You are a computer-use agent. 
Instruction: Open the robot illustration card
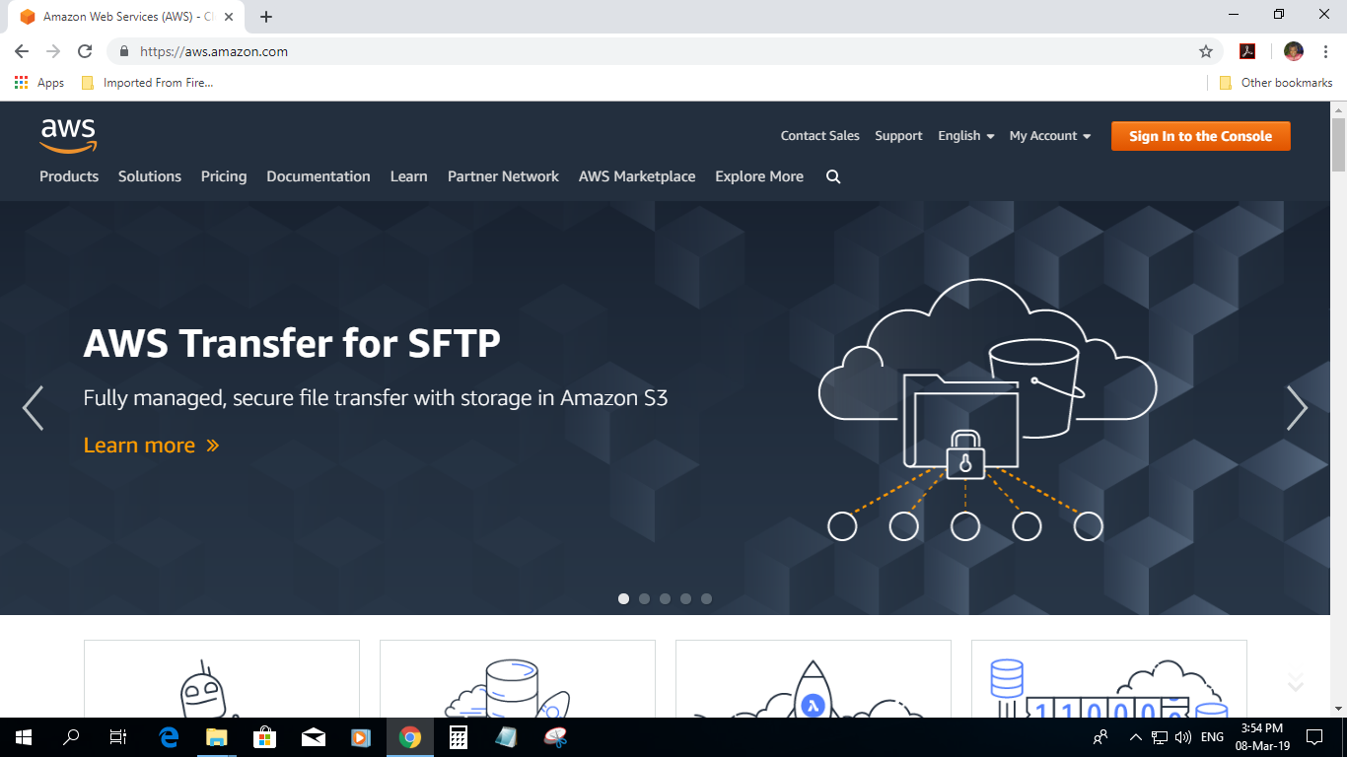pyautogui.click(x=222, y=679)
